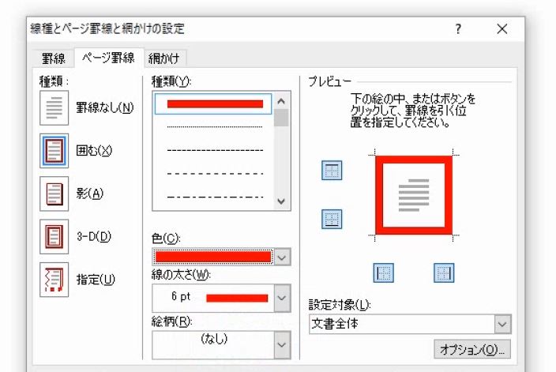
Task: Click the 指定(U) label
Action: click(96, 280)
